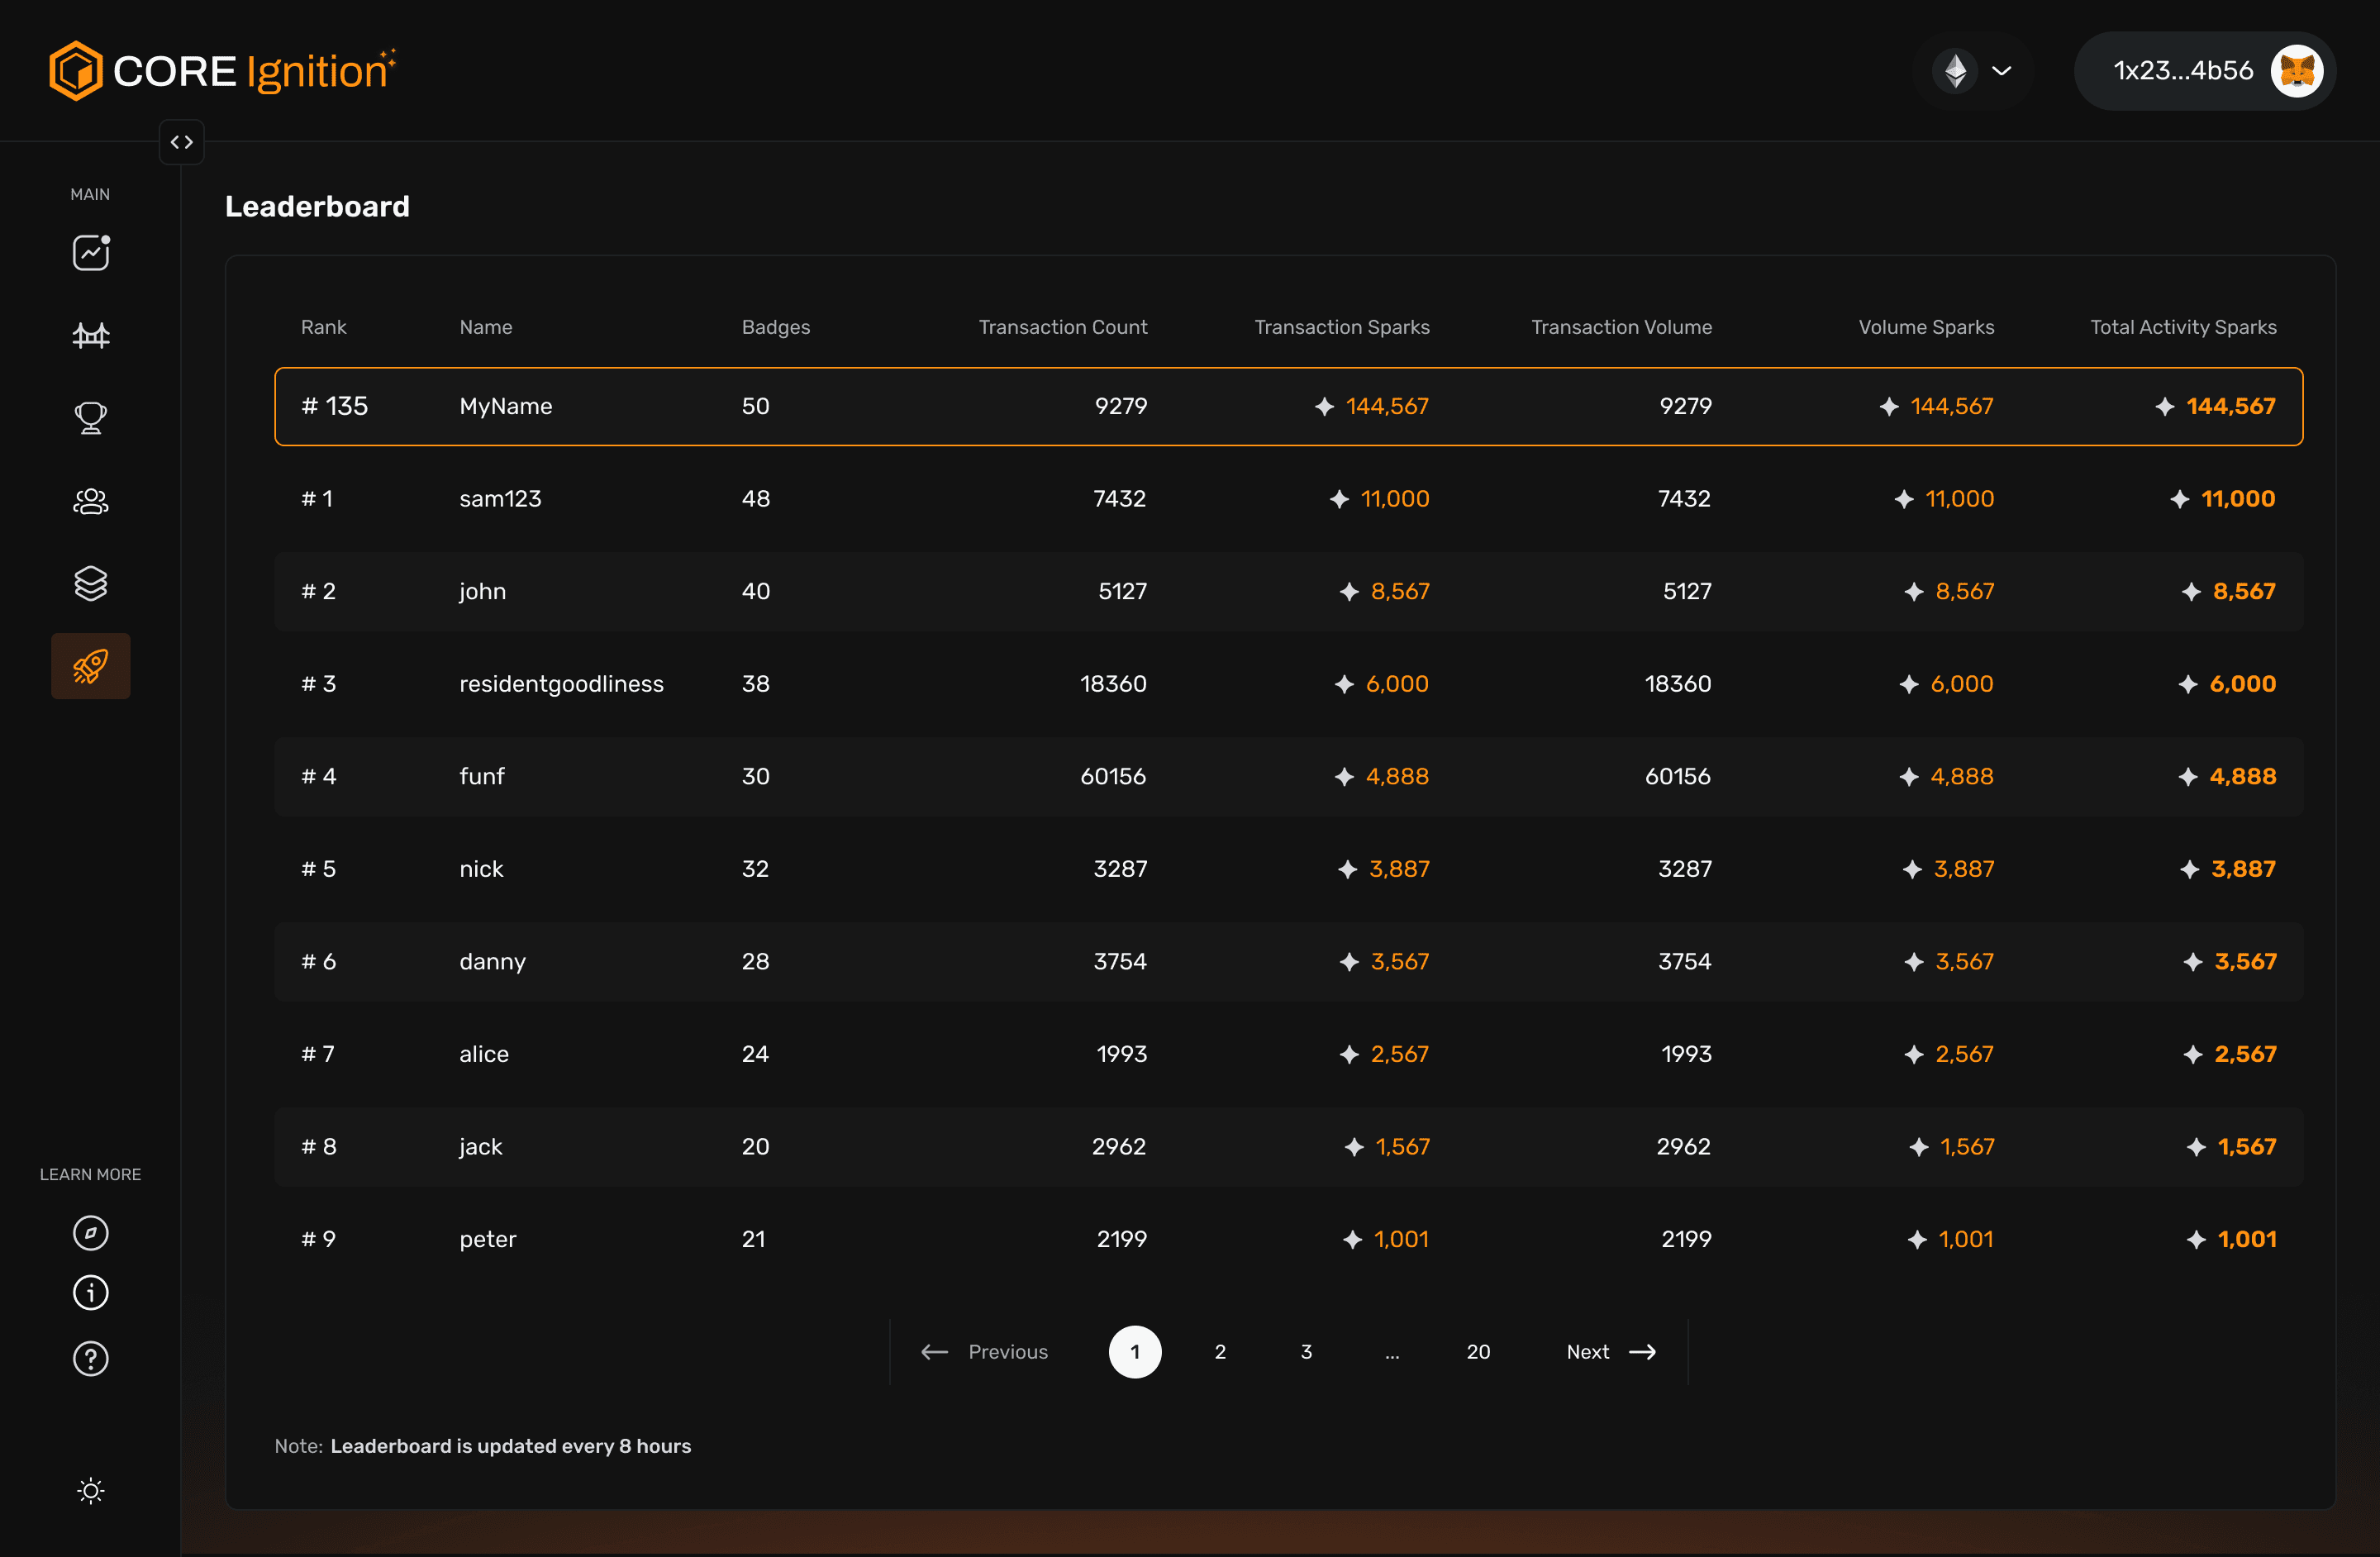
Task: Select the peter name
Action: (488, 1239)
